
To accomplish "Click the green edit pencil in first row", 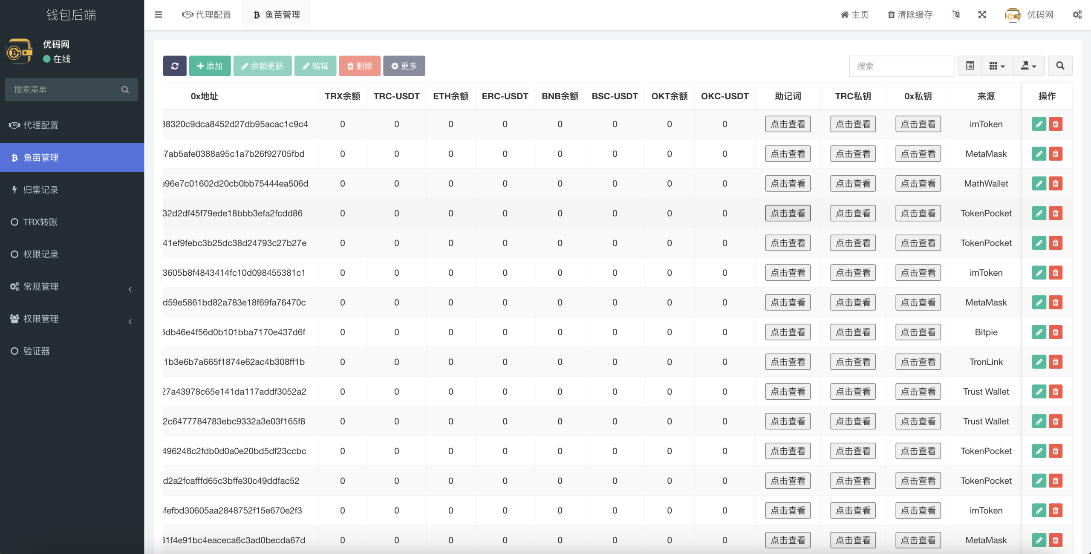I will (1039, 124).
